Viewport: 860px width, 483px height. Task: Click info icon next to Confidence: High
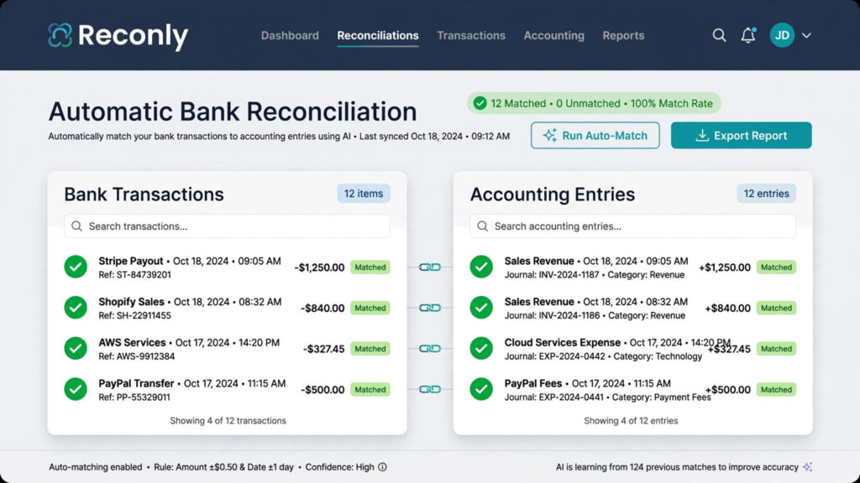pyautogui.click(x=382, y=467)
